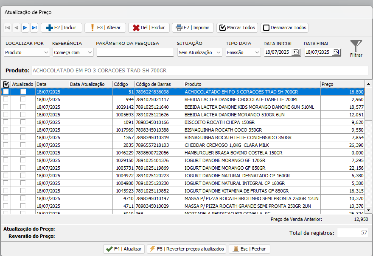Go to the first record navigation arrow
Viewport: 373px width, 256px height.
[8, 28]
